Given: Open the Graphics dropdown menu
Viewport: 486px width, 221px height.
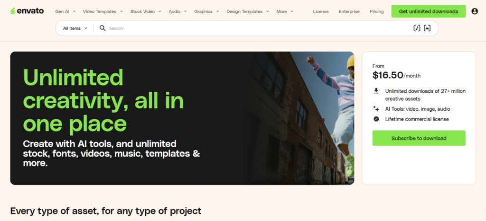Looking at the screenshot, I should tap(207, 11).
